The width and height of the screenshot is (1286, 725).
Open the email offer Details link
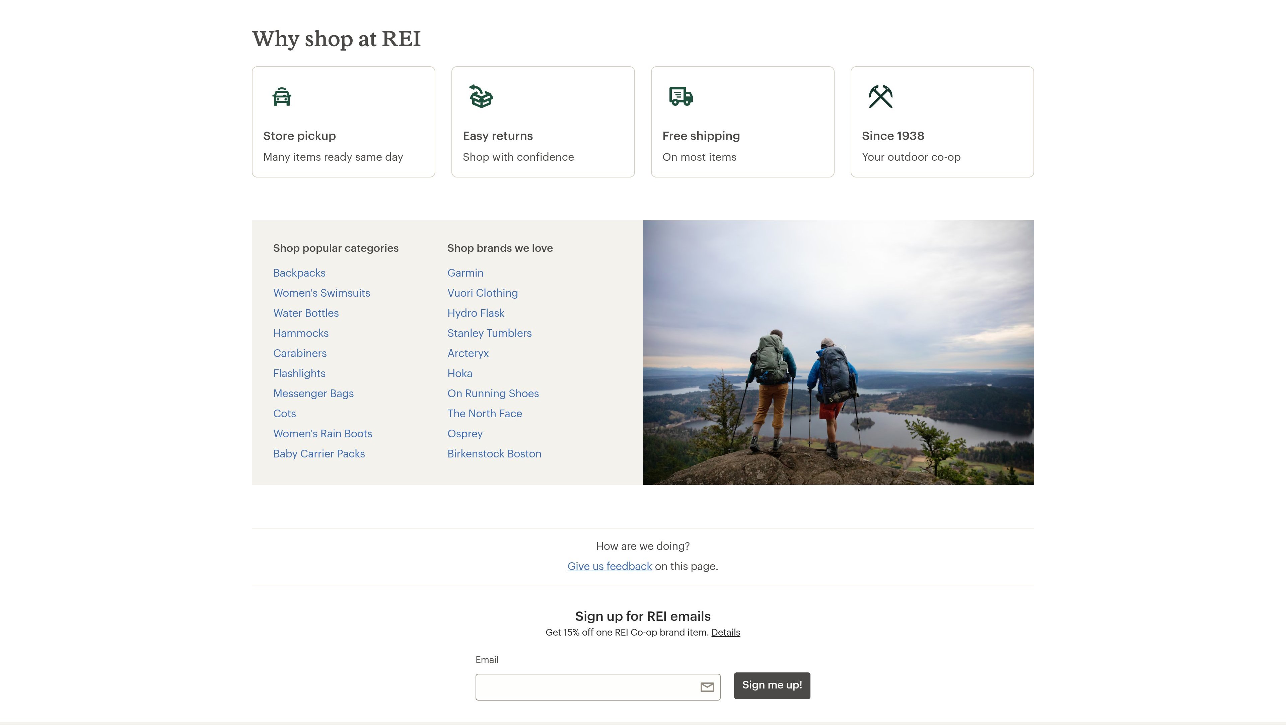coord(725,632)
